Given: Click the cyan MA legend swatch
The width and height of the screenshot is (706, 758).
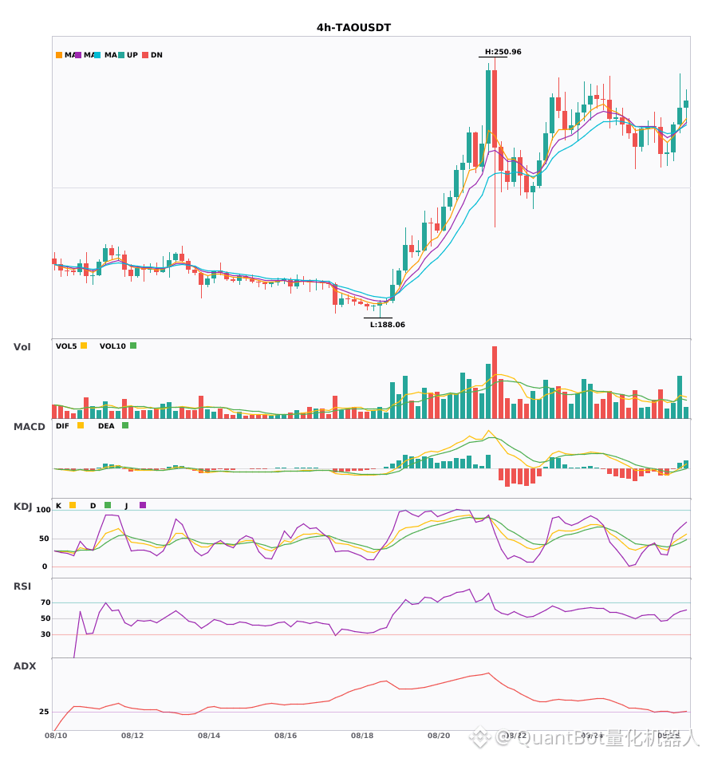Looking at the screenshot, I should 97,55.
